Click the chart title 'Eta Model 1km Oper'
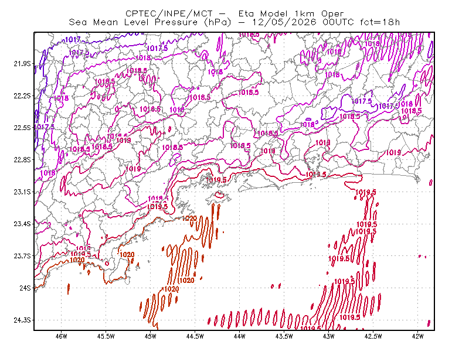 pyautogui.click(x=291, y=13)
